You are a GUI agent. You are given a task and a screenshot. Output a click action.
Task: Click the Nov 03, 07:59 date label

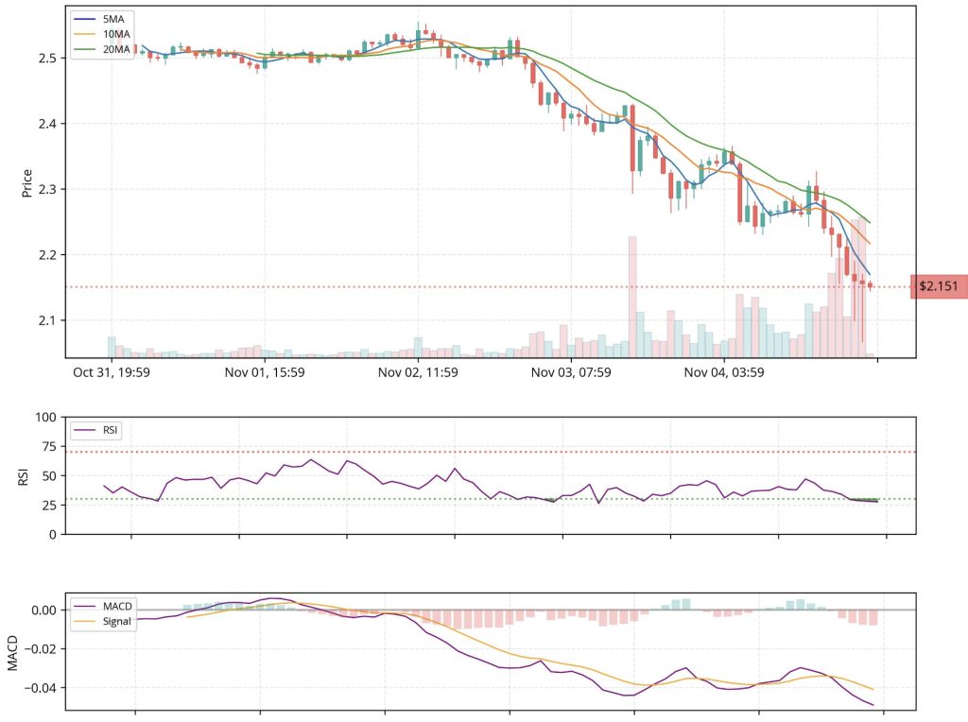click(x=571, y=372)
